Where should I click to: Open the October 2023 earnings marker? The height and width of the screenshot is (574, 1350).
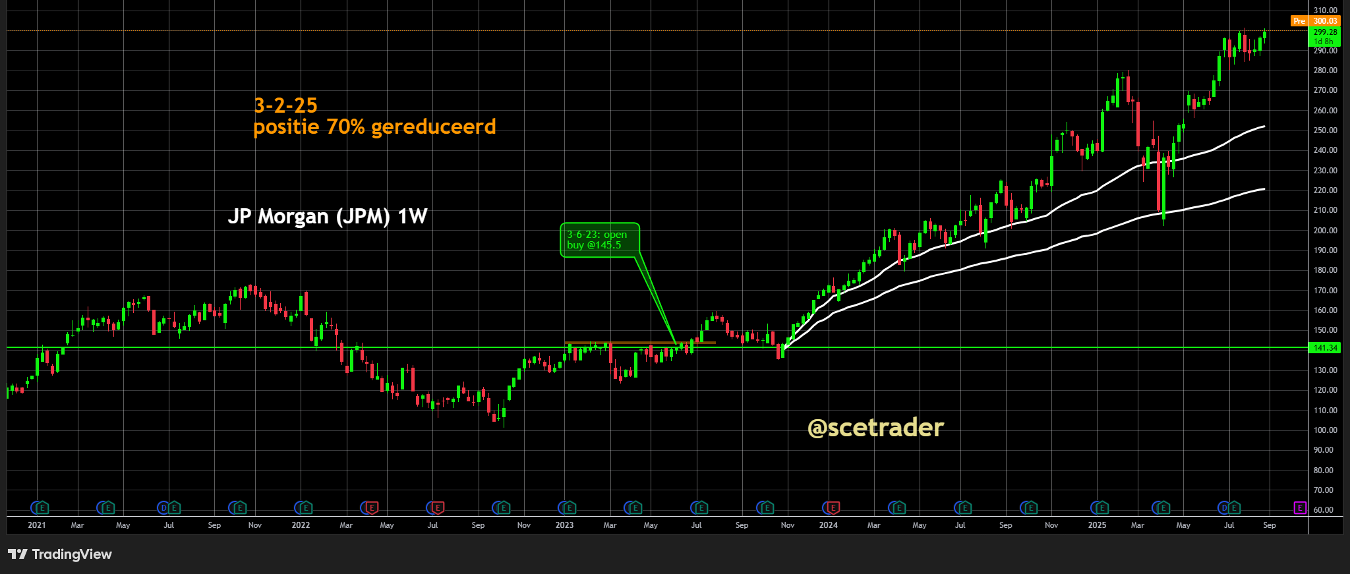[767, 507]
